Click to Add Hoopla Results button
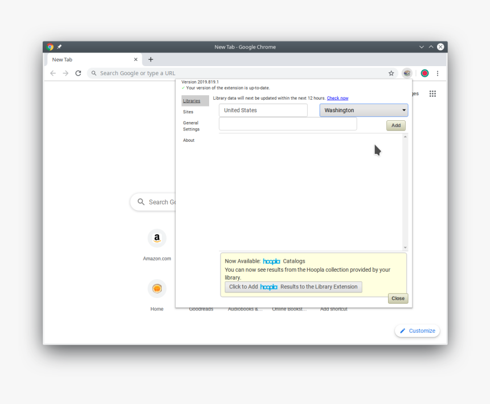 (293, 287)
